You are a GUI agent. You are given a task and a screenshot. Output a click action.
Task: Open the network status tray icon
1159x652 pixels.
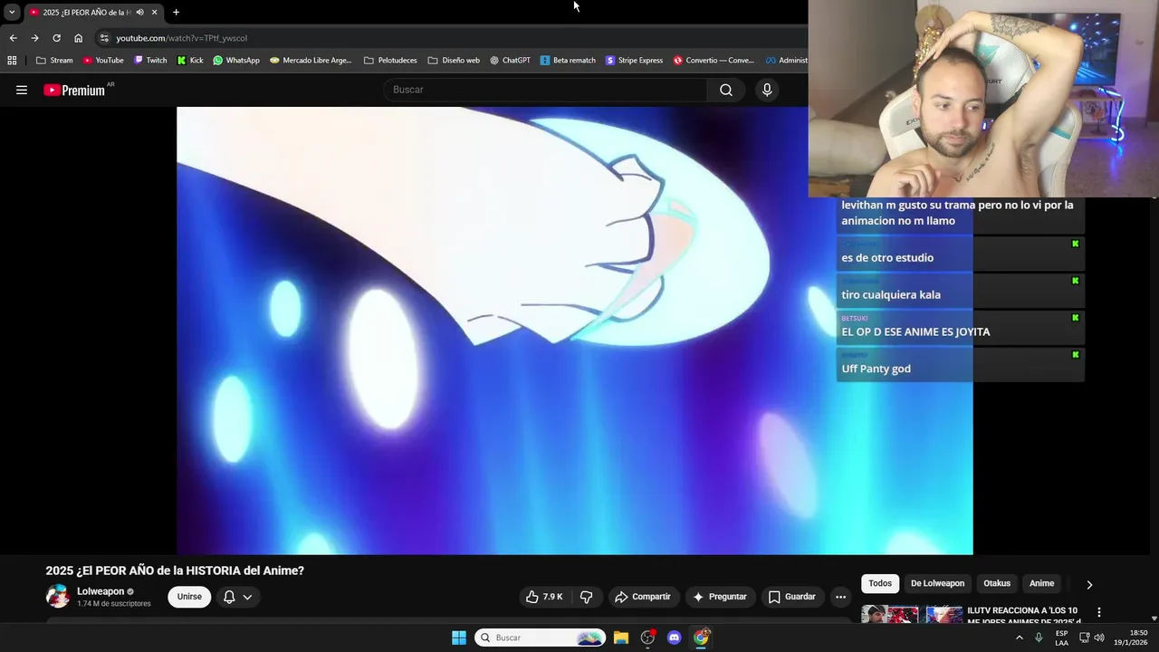coord(1085,638)
